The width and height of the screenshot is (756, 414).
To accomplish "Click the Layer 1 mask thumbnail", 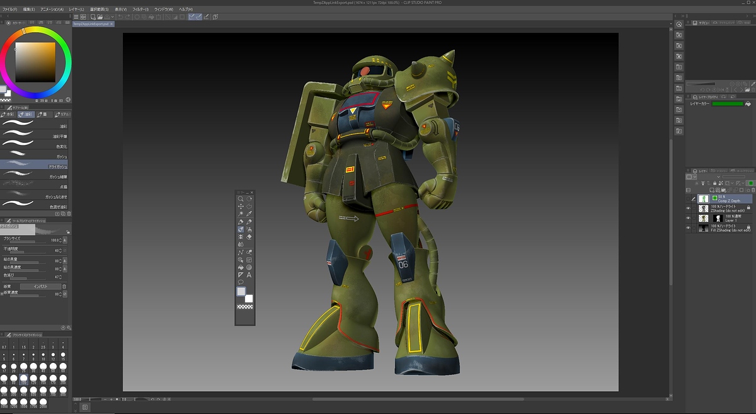I will 719,218.
